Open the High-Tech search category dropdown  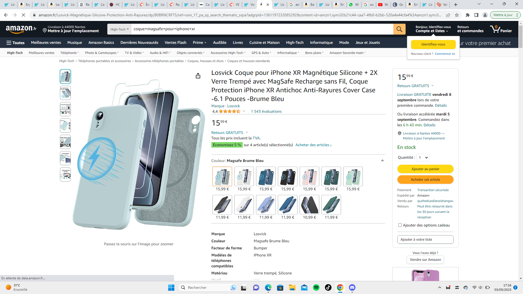[119, 29]
